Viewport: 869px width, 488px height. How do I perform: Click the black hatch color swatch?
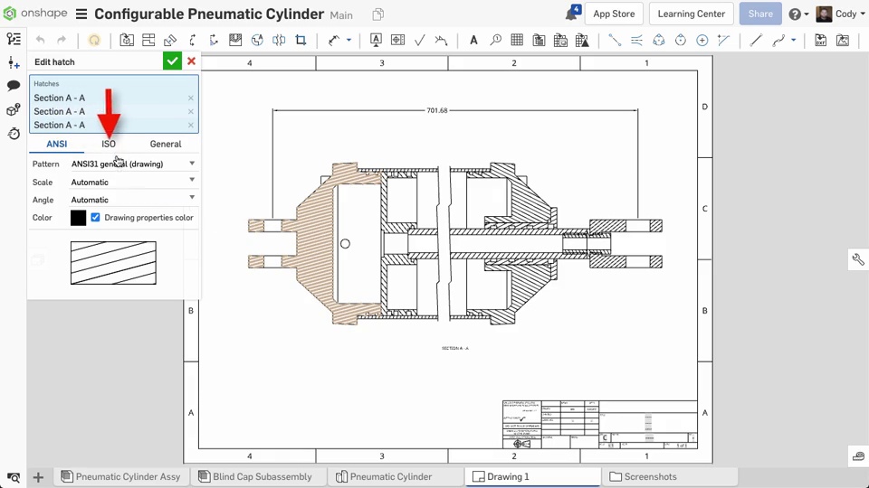point(78,218)
